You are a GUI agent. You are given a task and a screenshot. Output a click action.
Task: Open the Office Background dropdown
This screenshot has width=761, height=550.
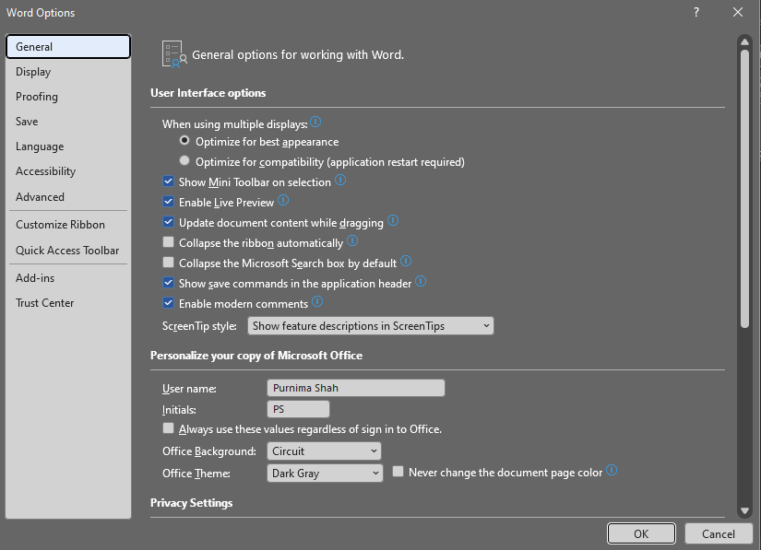tap(324, 451)
